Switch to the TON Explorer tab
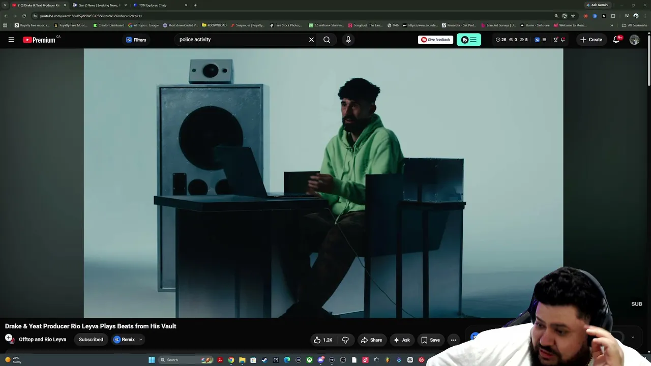651x366 pixels. (160, 5)
